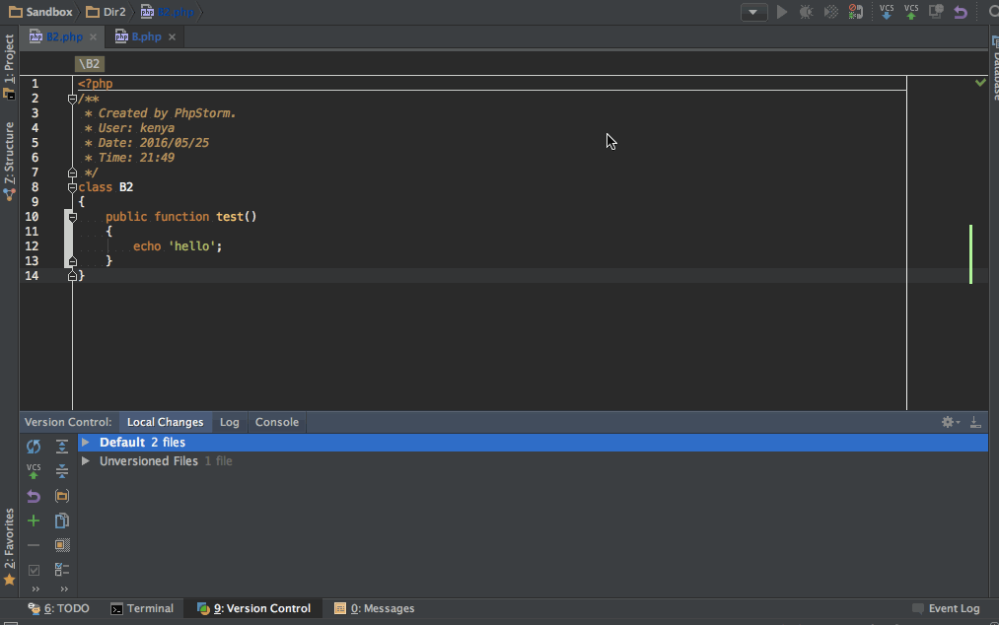
Task: Close the B.php editor tab
Action: click(x=172, y=36)
